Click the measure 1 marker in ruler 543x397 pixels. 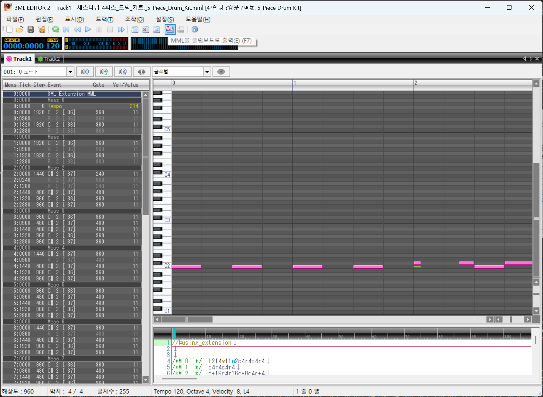point(295,83)
